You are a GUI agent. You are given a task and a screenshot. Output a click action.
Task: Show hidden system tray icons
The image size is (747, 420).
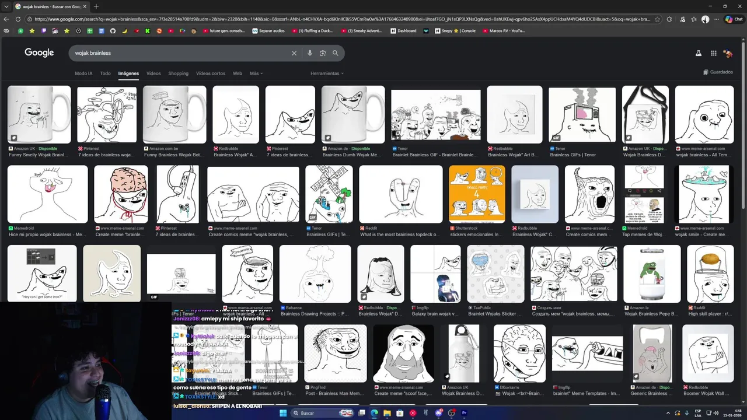tap(668, 413)
